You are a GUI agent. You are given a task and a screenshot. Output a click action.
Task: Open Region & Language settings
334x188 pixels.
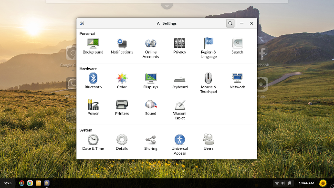pos(209,48)
